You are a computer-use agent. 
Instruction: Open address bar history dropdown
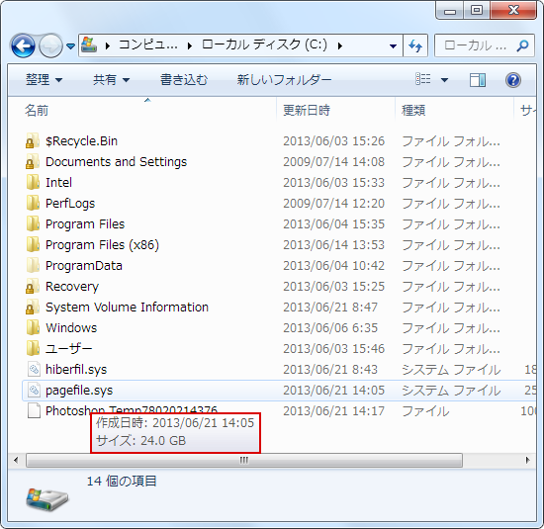pyautogui.click(x=393, y=45)
